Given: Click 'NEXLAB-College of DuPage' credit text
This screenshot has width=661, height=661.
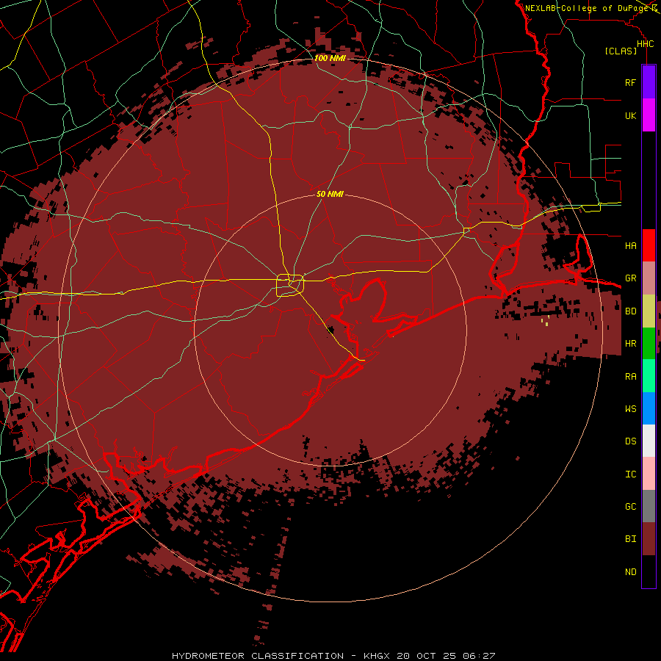Looking at the screenshot, I should (x=588, y=8).
